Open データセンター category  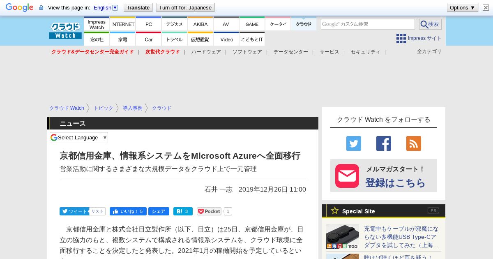click(291, 52)
